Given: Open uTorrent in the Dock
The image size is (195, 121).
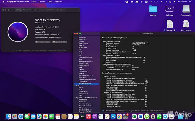Looking at the screenshot, I should pyautogui.click(x=147, y=116).
